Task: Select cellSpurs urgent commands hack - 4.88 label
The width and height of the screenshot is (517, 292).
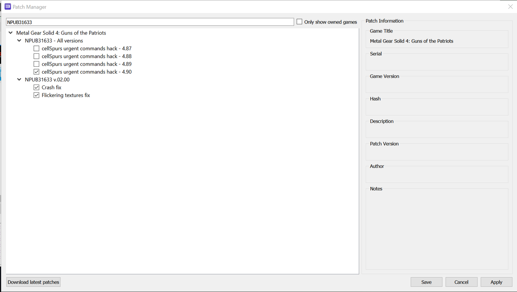Action: pyautogui.click(x=86, y=56)
